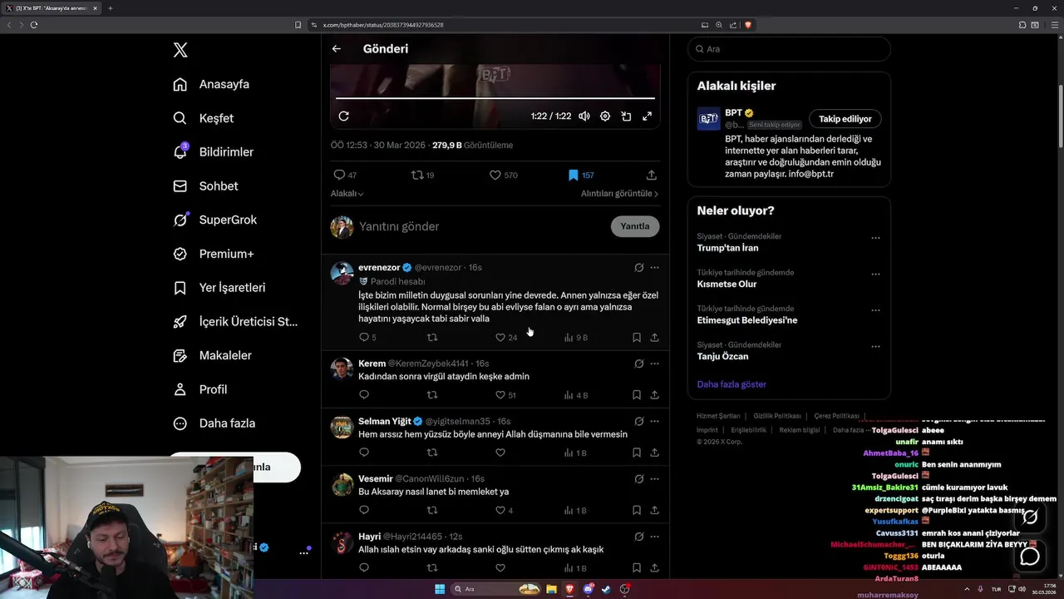Click Takip ediliyor button for BPT
This screenshot has width=1064, height=599.
[845, 119]
